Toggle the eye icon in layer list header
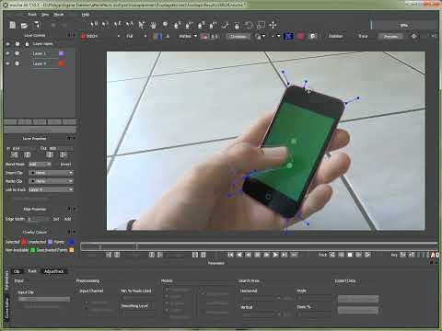The image size is (442, 331). [8, 44]
